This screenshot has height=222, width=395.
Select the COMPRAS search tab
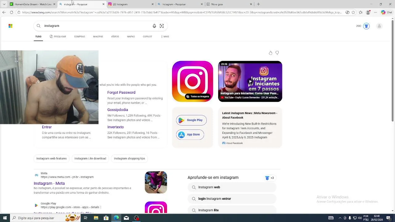[79, 37]
